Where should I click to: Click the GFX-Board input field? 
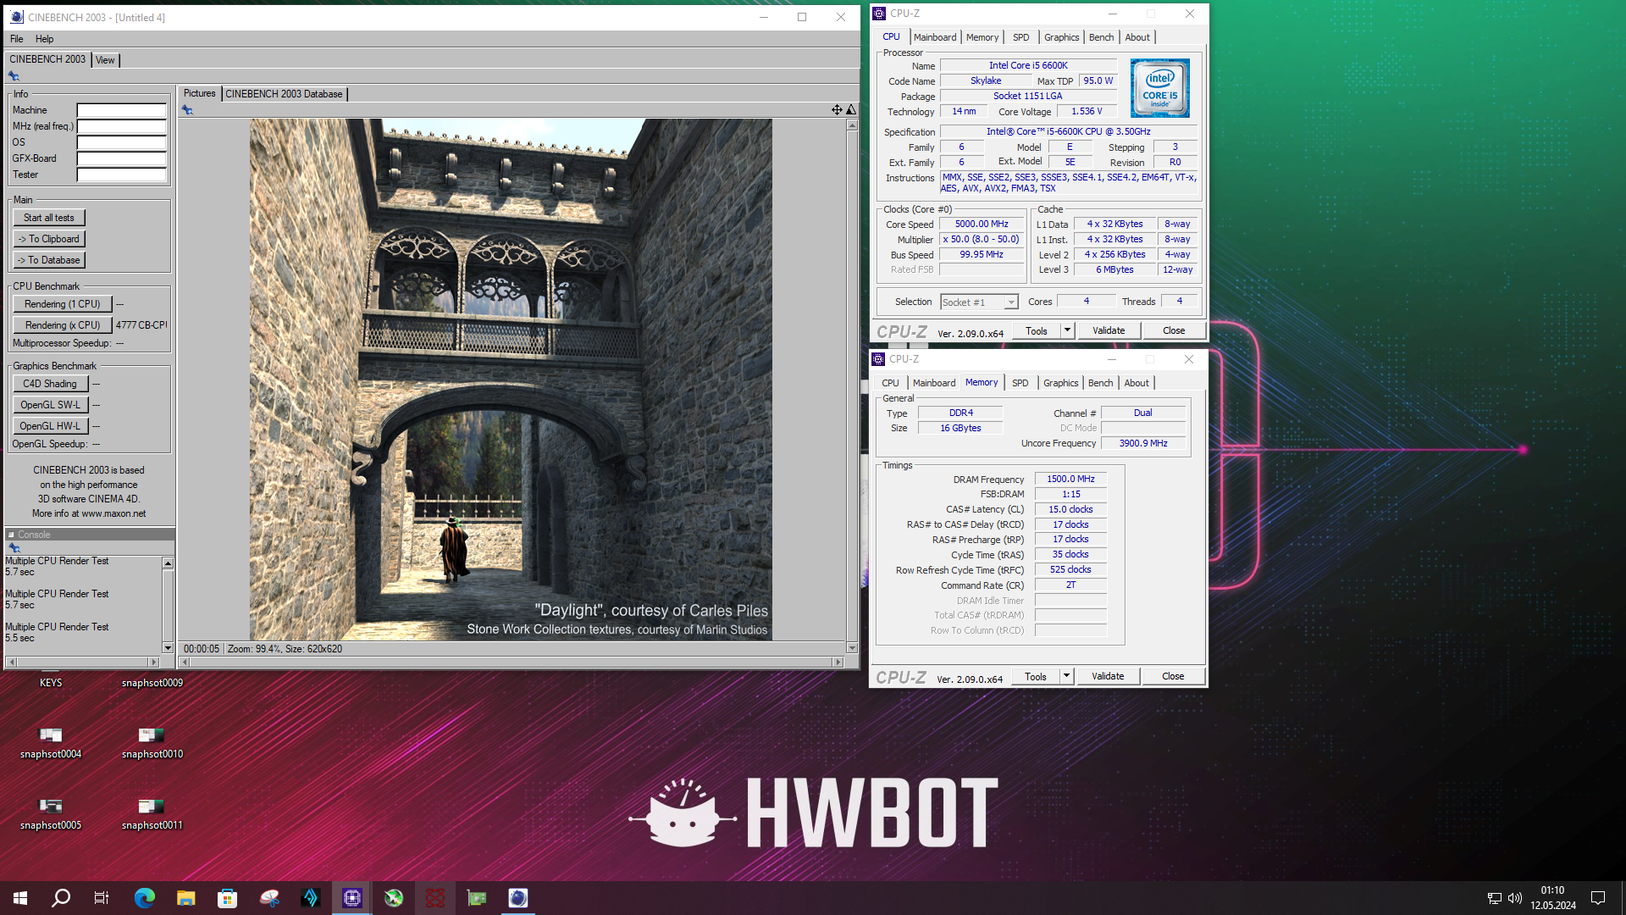click(x=122, y=158)
